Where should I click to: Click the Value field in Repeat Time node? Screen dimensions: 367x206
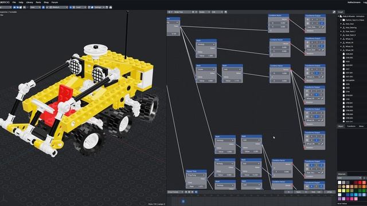click(196, 187)
